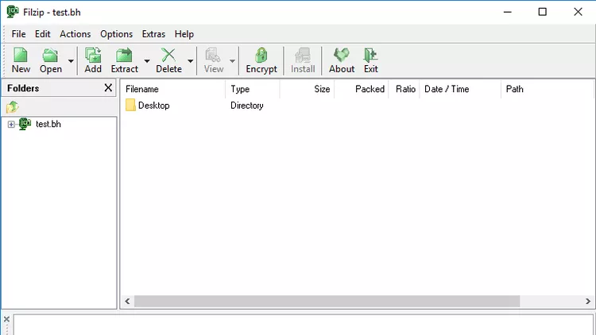
Task: Click the horizontal scrollbar in file list
Action: (x=326, y=302)
